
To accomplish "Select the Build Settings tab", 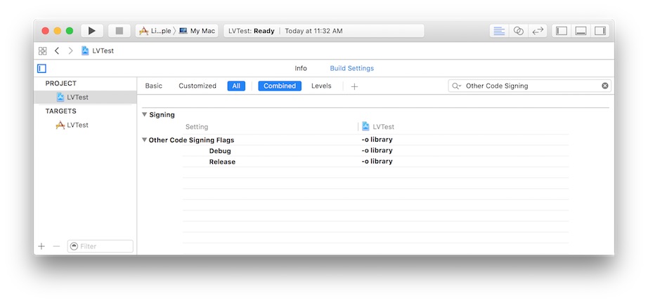I will 351,69.
